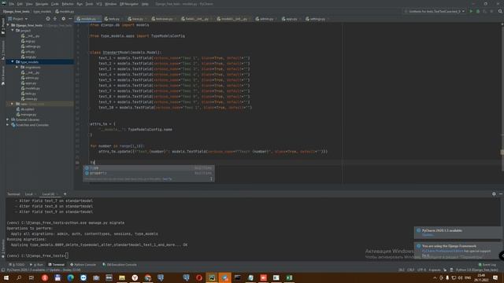The image size is (504, 283).
Task: Select the models.py editor tab
Action: tap(87, 19)
